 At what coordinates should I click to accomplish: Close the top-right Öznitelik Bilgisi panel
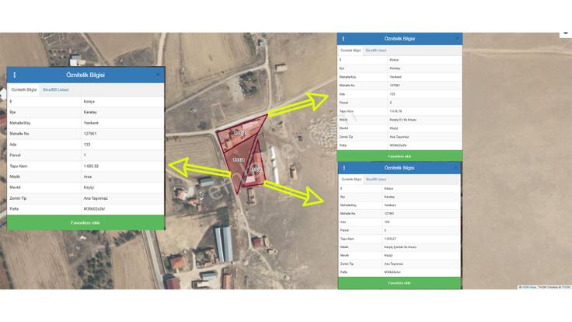tap(457, 38)
